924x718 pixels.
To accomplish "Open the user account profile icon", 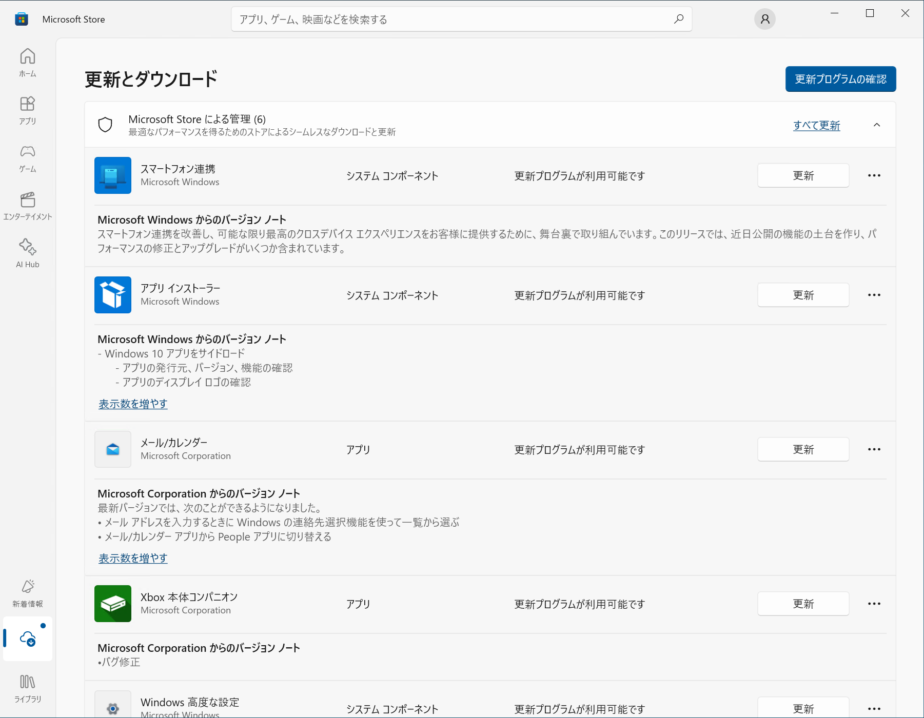I will coord(765,19).
